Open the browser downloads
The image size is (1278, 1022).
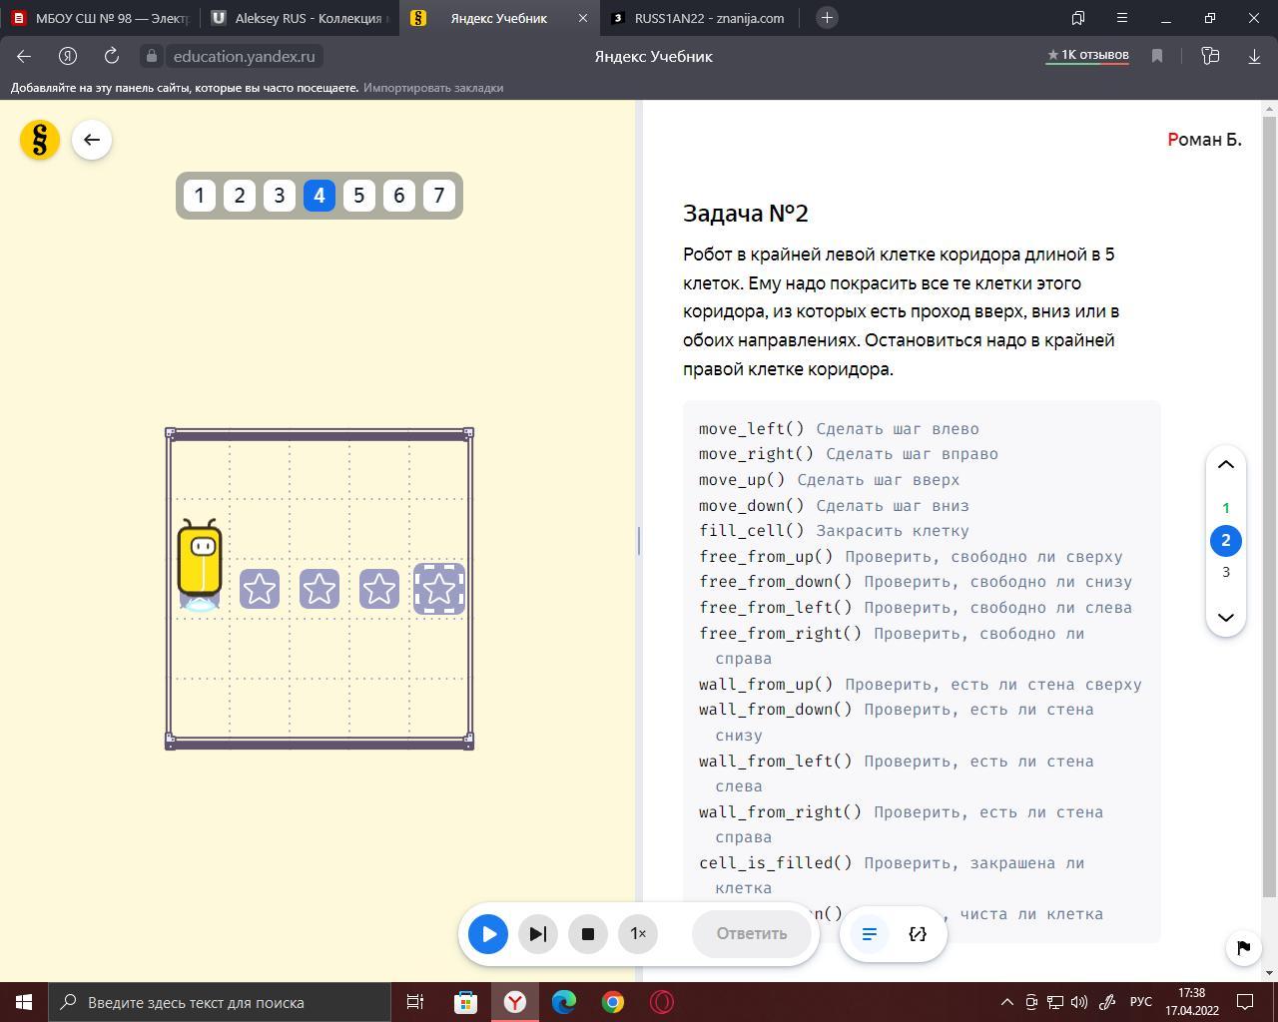pos(1254,56)
